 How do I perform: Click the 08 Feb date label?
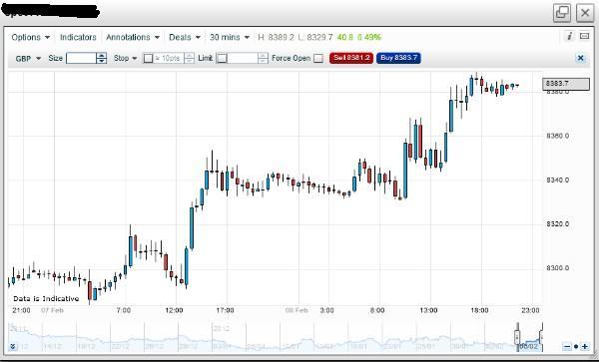pyautogui.click(x=297, y=310)
